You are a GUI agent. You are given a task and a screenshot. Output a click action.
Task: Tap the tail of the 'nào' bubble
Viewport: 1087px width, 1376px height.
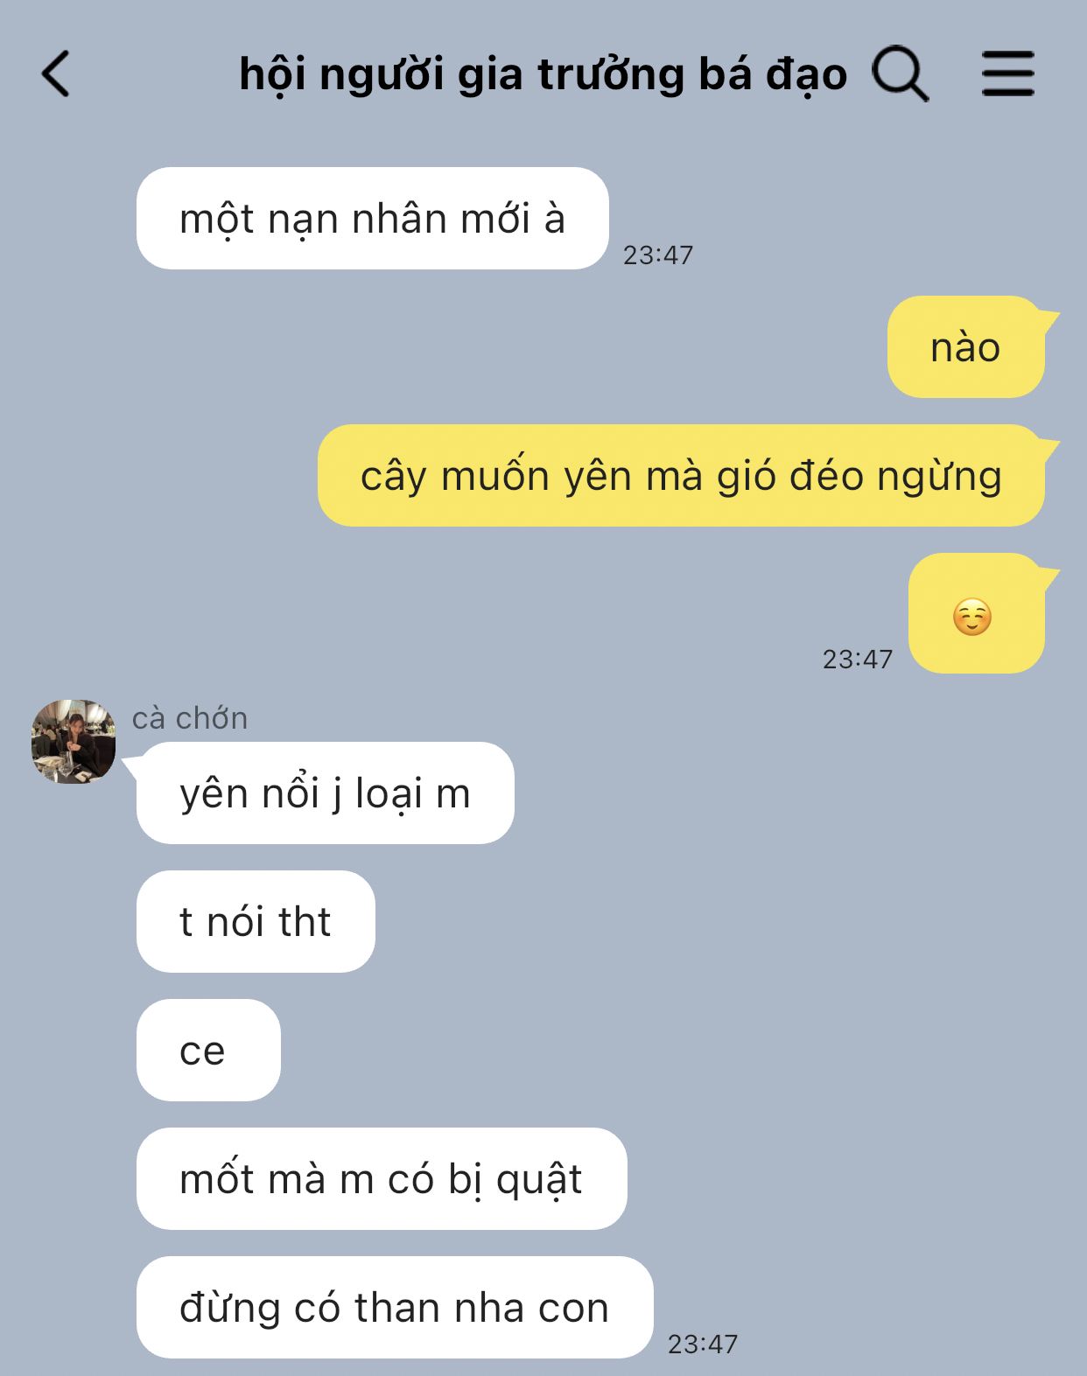tap(1048, 319)
